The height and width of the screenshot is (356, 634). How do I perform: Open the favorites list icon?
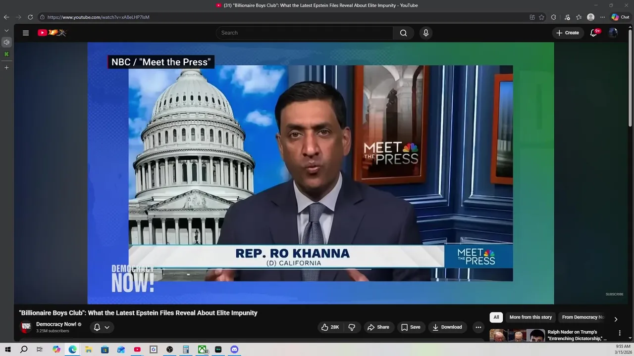coord(579,17)
